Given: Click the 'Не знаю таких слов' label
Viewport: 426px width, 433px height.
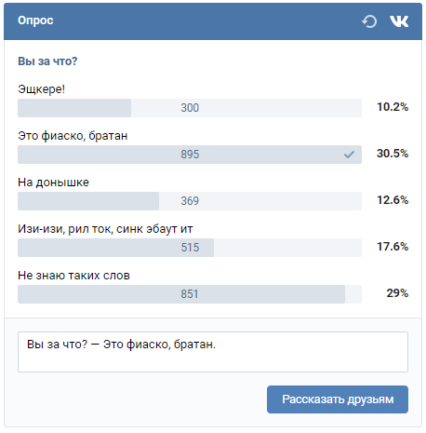Looking at the screenshot, I should tap(73, 276).
